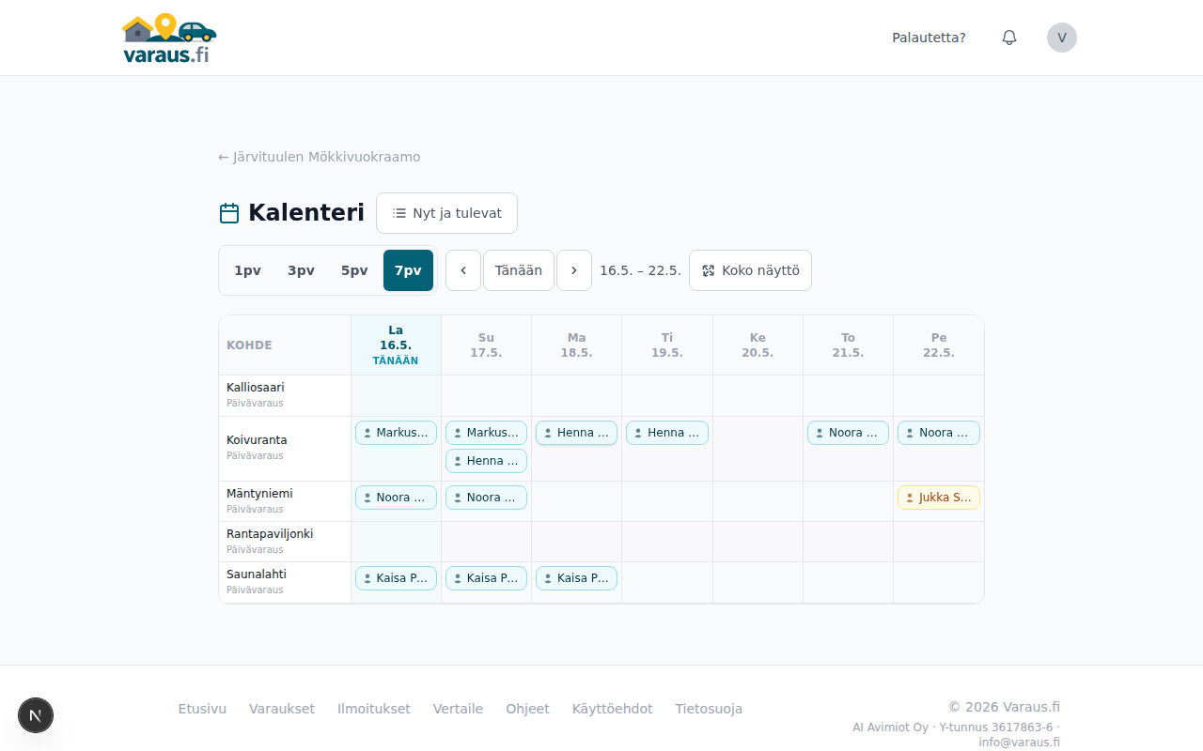Image resolution: width=1203 pixels, height=751 pixels.
Task: Open Markus booking for Koivuranta on Su 17.5.
Action: point(486,433)
